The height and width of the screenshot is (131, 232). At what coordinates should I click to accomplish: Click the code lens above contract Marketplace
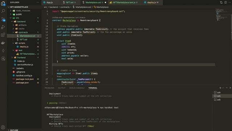tap(69, 17)
